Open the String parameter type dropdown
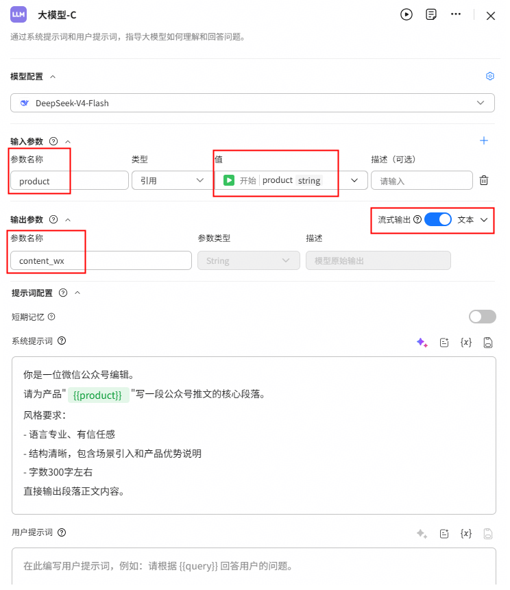Screen dimensions: 510x590 click(248, 261)
